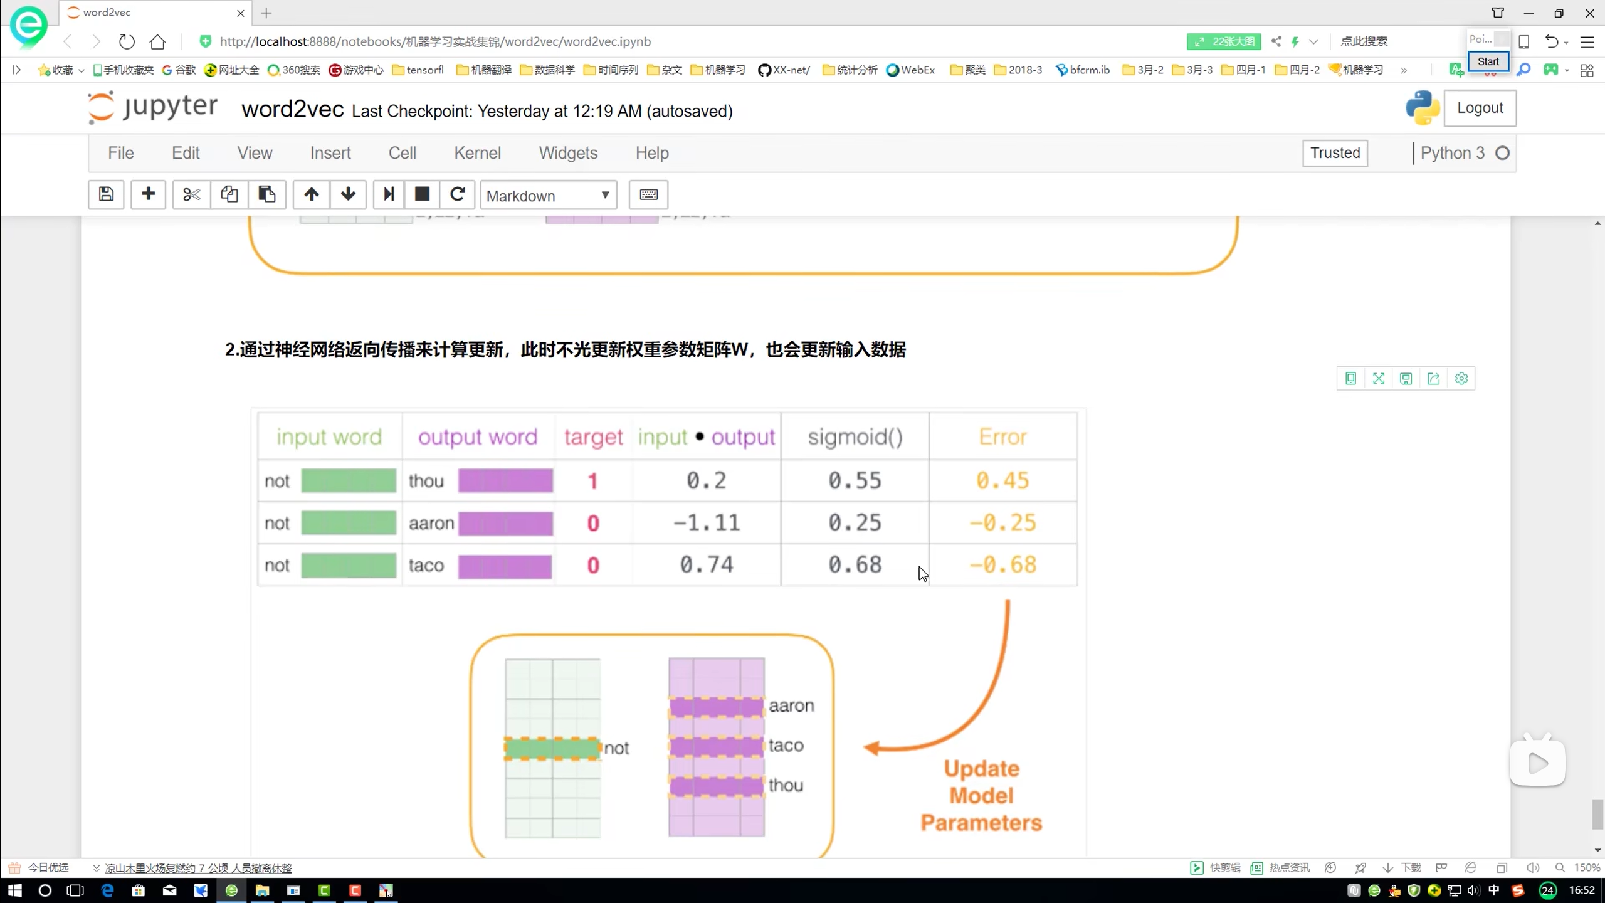The height and width of the screenshot is (903, 1605).
Task: Reload the page in browser toolbar
Action: pos(127,41)
